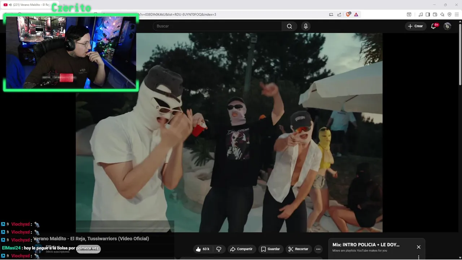Viewport: 462px width, 260px height.
Task: Open the Mix panel vertical options menu
Action: (x=419, y=257)
